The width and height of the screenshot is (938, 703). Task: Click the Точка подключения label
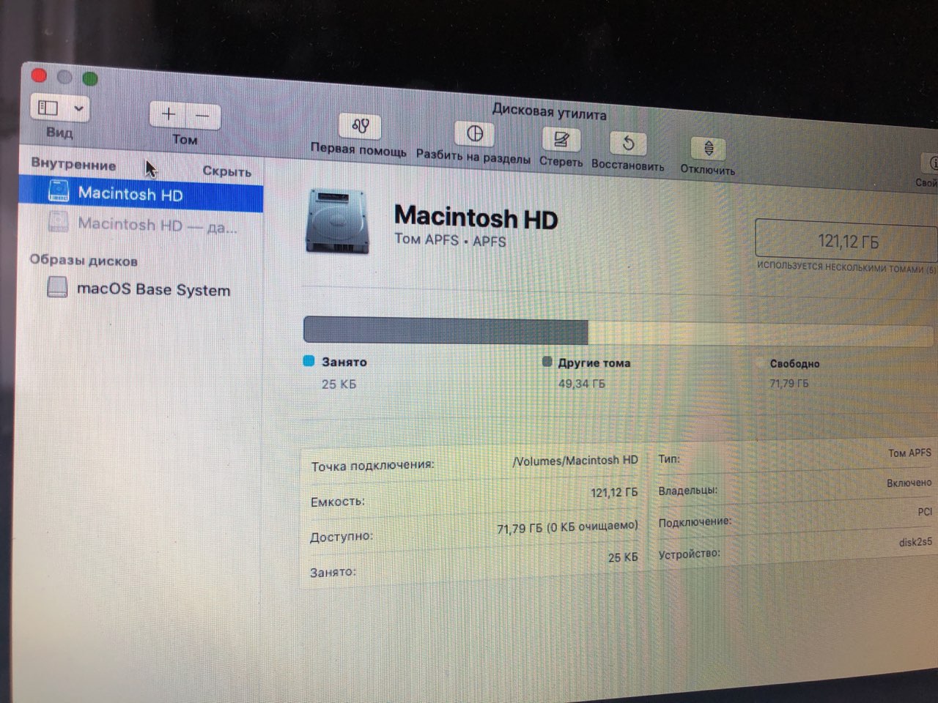point(372,466)
